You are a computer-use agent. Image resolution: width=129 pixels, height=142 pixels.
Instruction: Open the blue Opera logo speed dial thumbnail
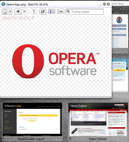[120, 31]
